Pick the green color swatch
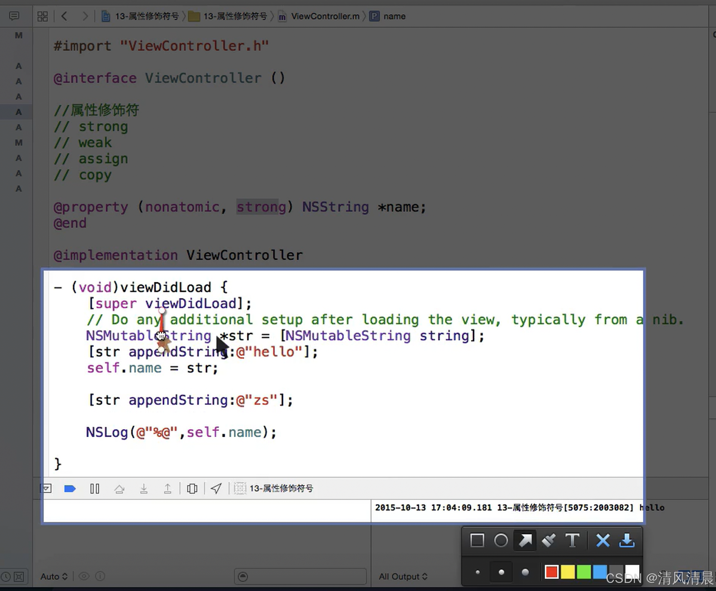Viewport: 716px width, 591px height. pyautogui.click(x=584, y=572)
